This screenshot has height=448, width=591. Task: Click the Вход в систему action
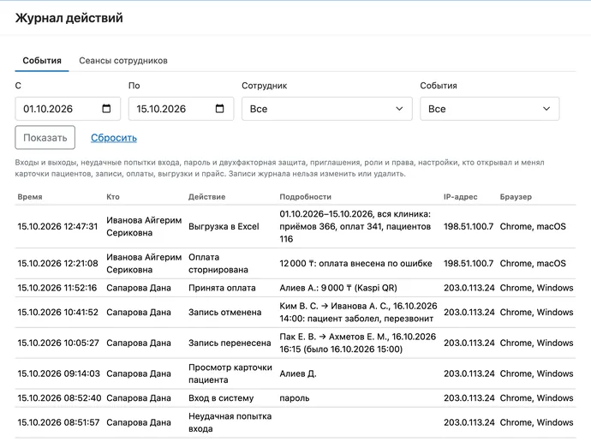pyautogui.click(x=221, y=398)
